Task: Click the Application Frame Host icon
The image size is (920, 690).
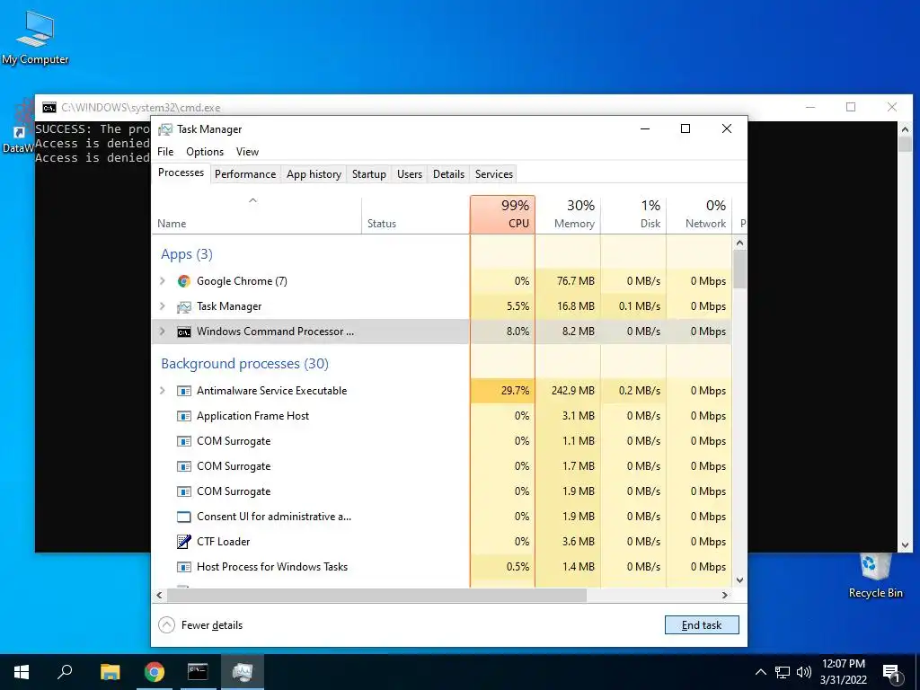Action: (183, 416)
